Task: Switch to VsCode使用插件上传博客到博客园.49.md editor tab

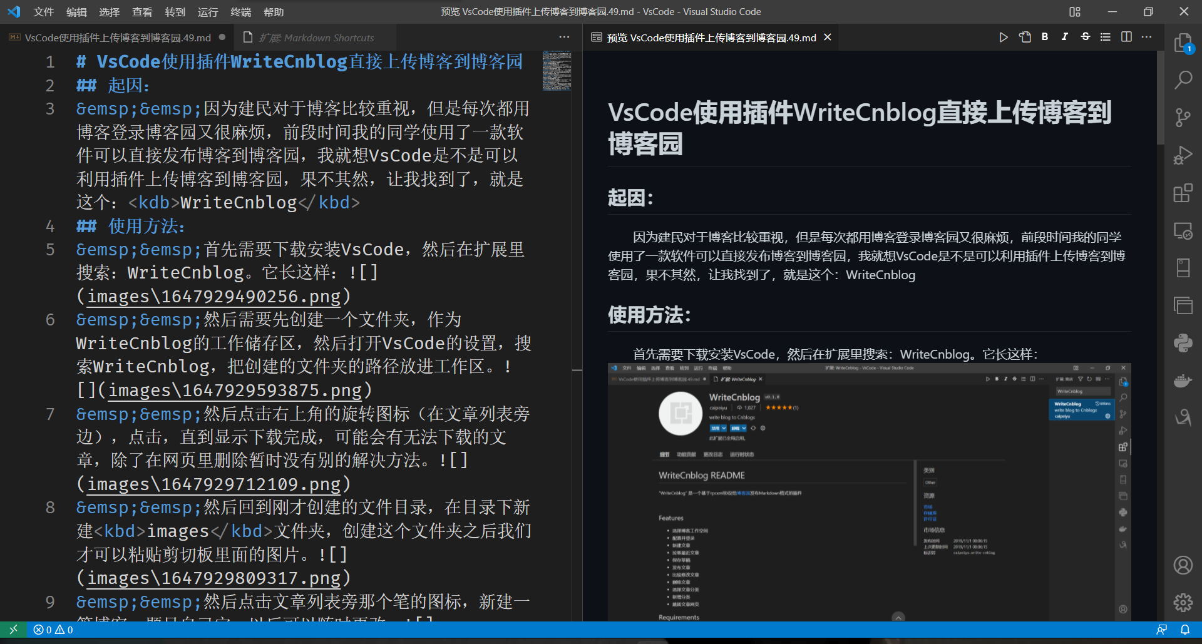Action: (116, 38)
